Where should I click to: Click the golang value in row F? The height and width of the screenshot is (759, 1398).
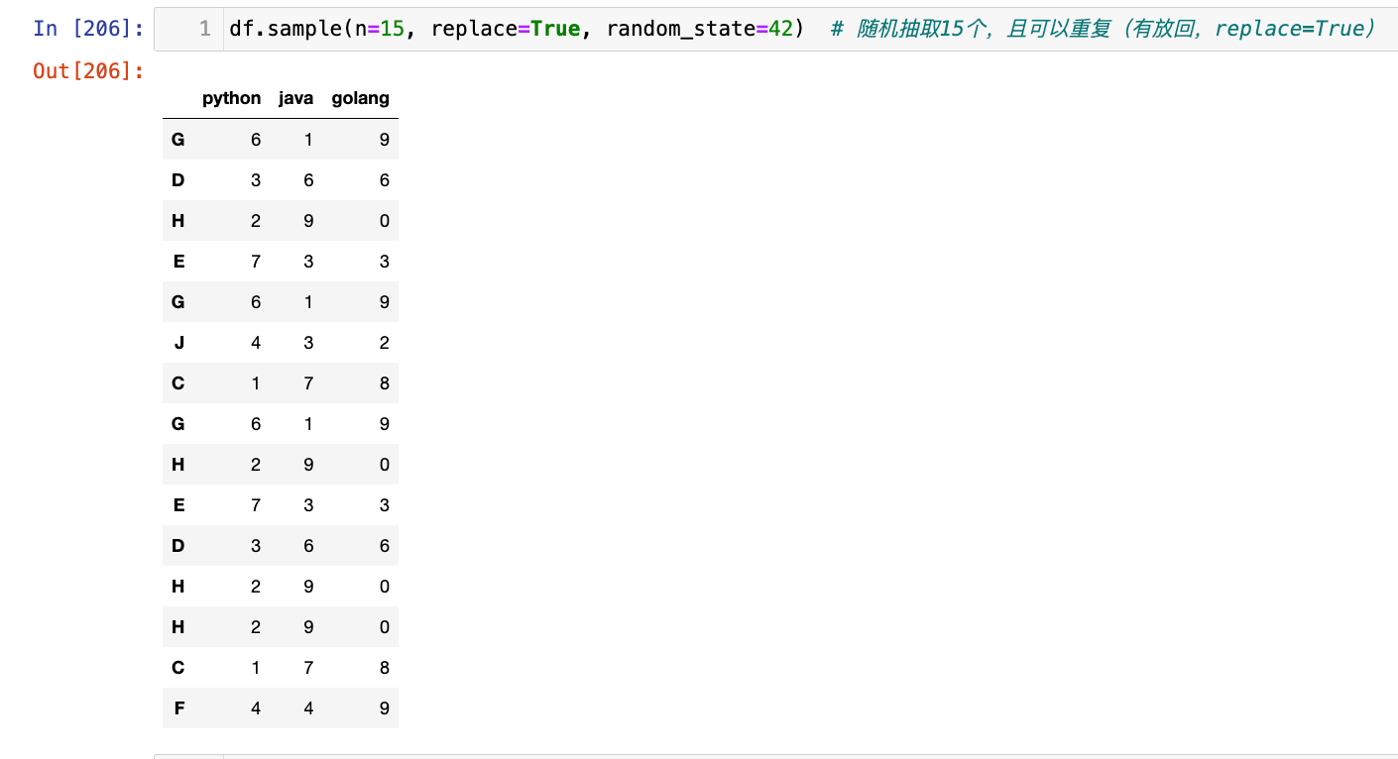pos(384,708)
